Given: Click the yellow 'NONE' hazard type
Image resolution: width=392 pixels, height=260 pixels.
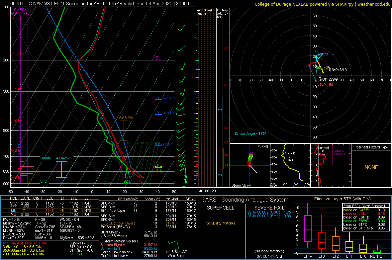Looking at the screenshot, I should [x=371, y=167].
